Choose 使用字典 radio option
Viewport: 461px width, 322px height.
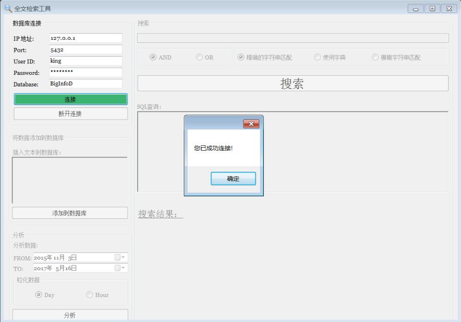coord(318,57)
